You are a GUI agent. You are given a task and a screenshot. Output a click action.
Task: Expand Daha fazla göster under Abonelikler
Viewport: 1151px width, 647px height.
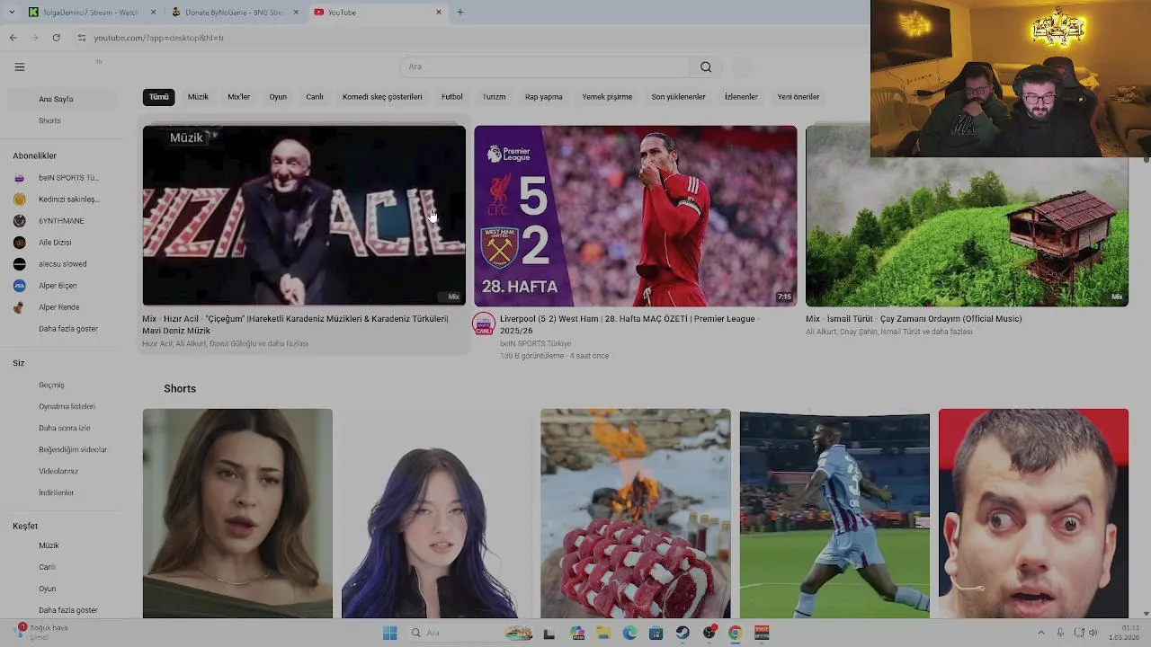click(68, 329)
